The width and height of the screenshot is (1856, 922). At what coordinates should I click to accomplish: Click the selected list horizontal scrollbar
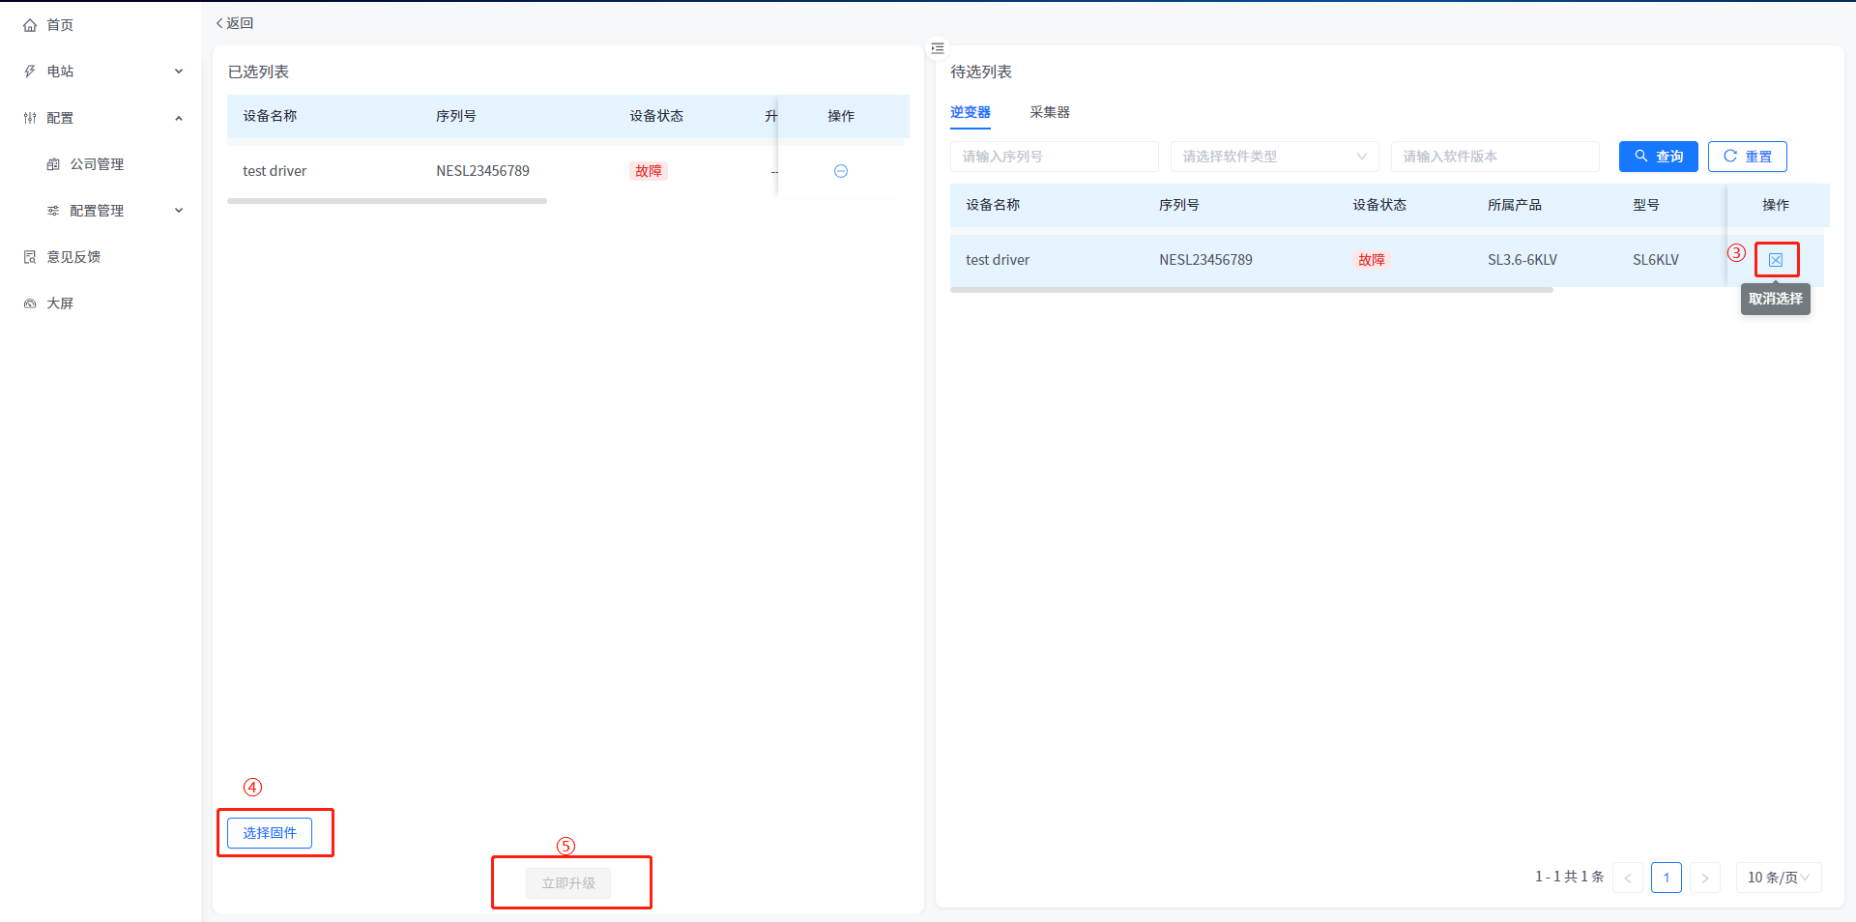pyautogui.click(x=387, y=201)
